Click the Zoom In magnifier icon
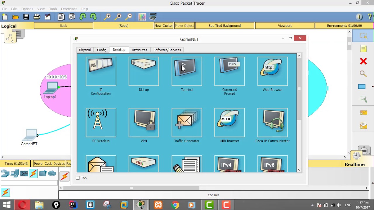The width and height of the screenshot is (374, 210). click(107, 17)
